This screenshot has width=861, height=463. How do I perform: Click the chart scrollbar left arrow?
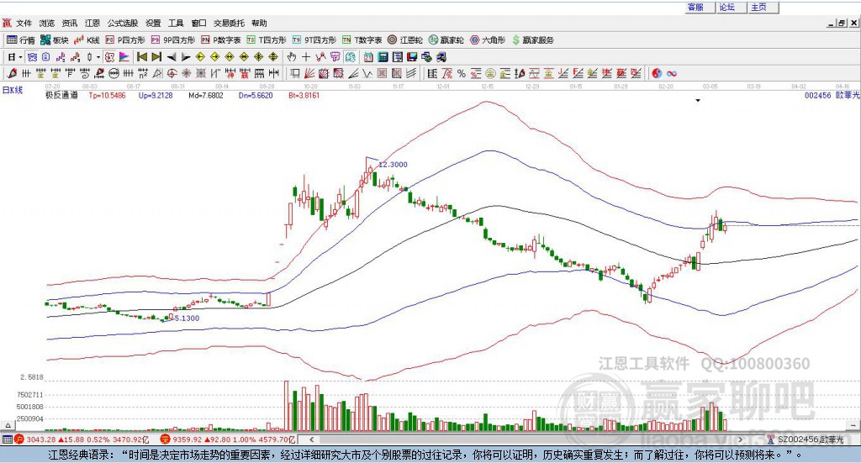(311, 439)
